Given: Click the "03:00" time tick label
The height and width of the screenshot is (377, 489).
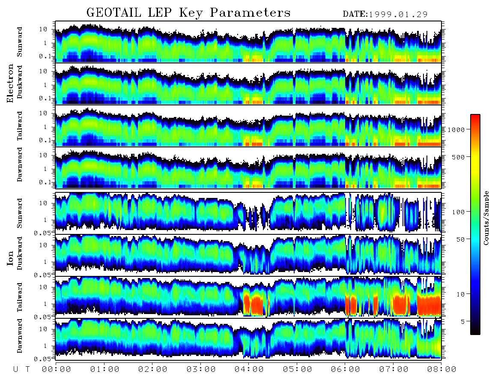Looking at the screenshot, I should tap(201, 369).
